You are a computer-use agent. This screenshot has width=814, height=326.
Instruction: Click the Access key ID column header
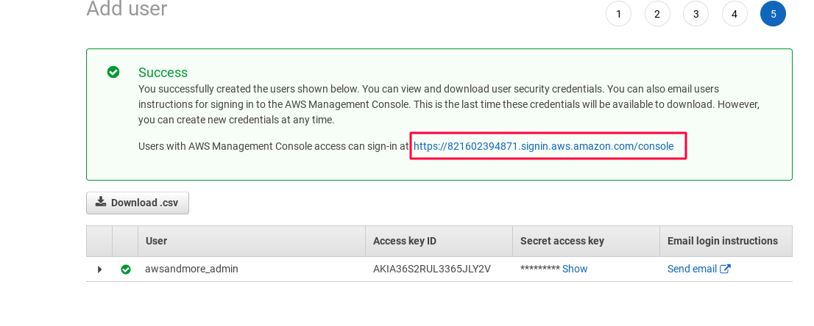439,241
